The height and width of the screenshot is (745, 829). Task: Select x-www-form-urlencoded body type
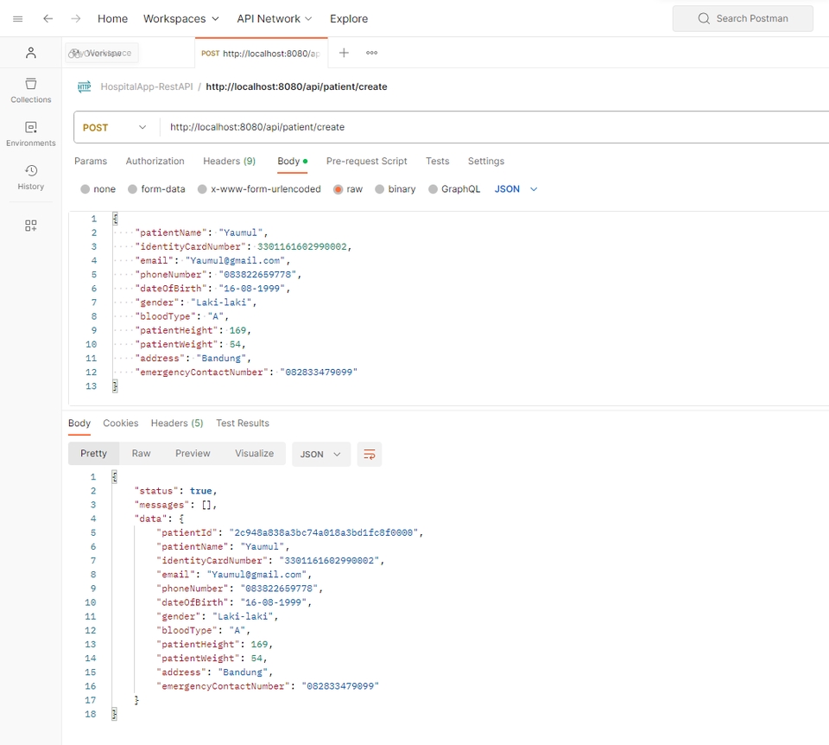(x=202, y=189)
